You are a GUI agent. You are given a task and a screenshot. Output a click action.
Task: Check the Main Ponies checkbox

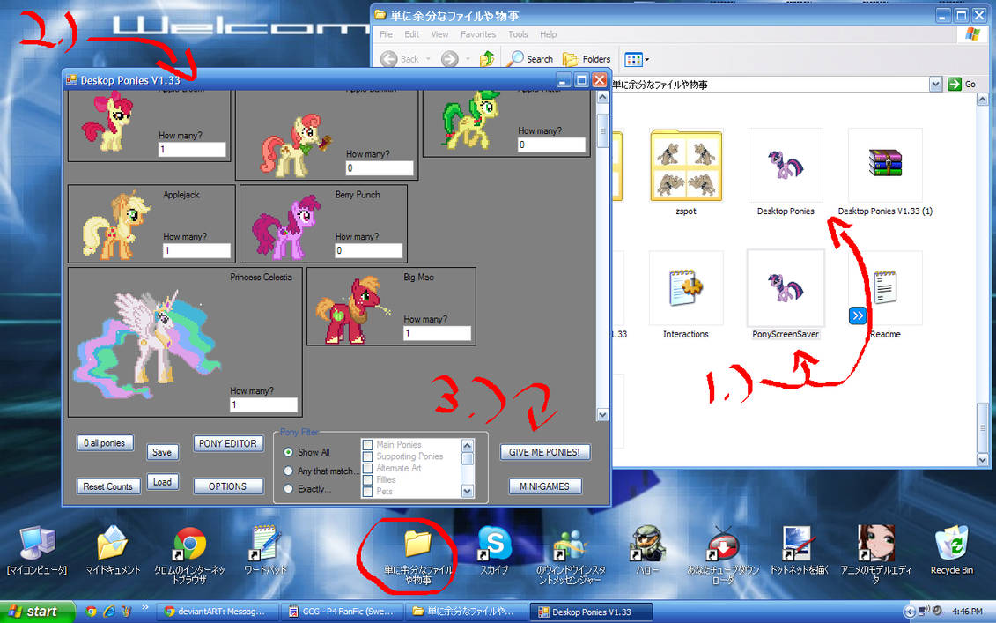[x=367, y=444]
